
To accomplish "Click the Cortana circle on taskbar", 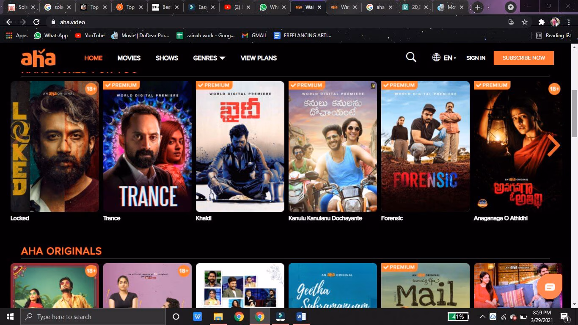I will point(176,317).
